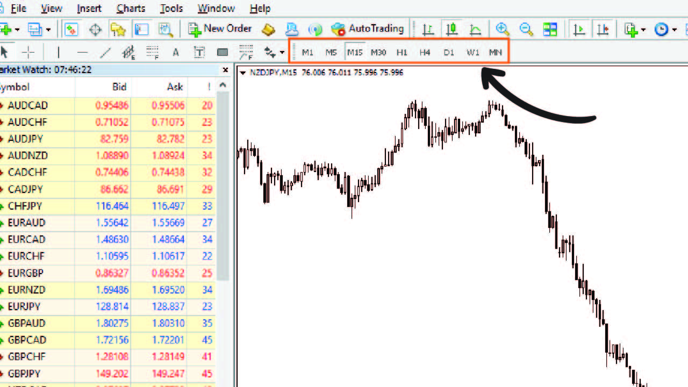Select the Fibonacci retracement tool
688x387 pixels.
coord(153,52)
